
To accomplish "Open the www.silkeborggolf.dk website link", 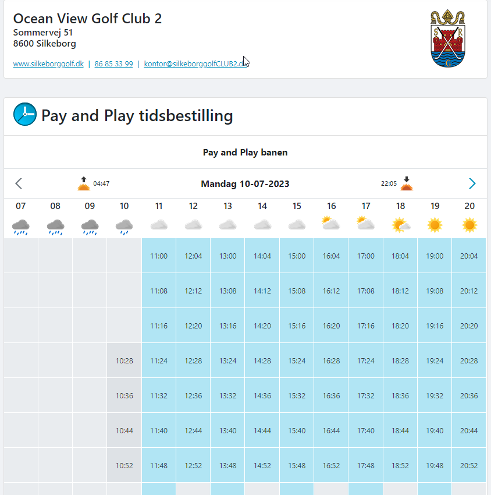I will tap(48, 64).
